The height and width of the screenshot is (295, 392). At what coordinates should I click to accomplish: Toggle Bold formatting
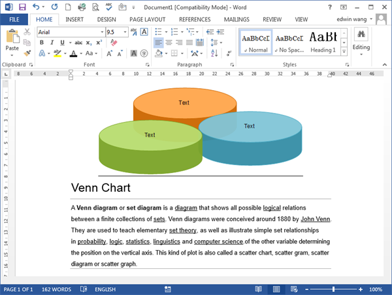42,42
